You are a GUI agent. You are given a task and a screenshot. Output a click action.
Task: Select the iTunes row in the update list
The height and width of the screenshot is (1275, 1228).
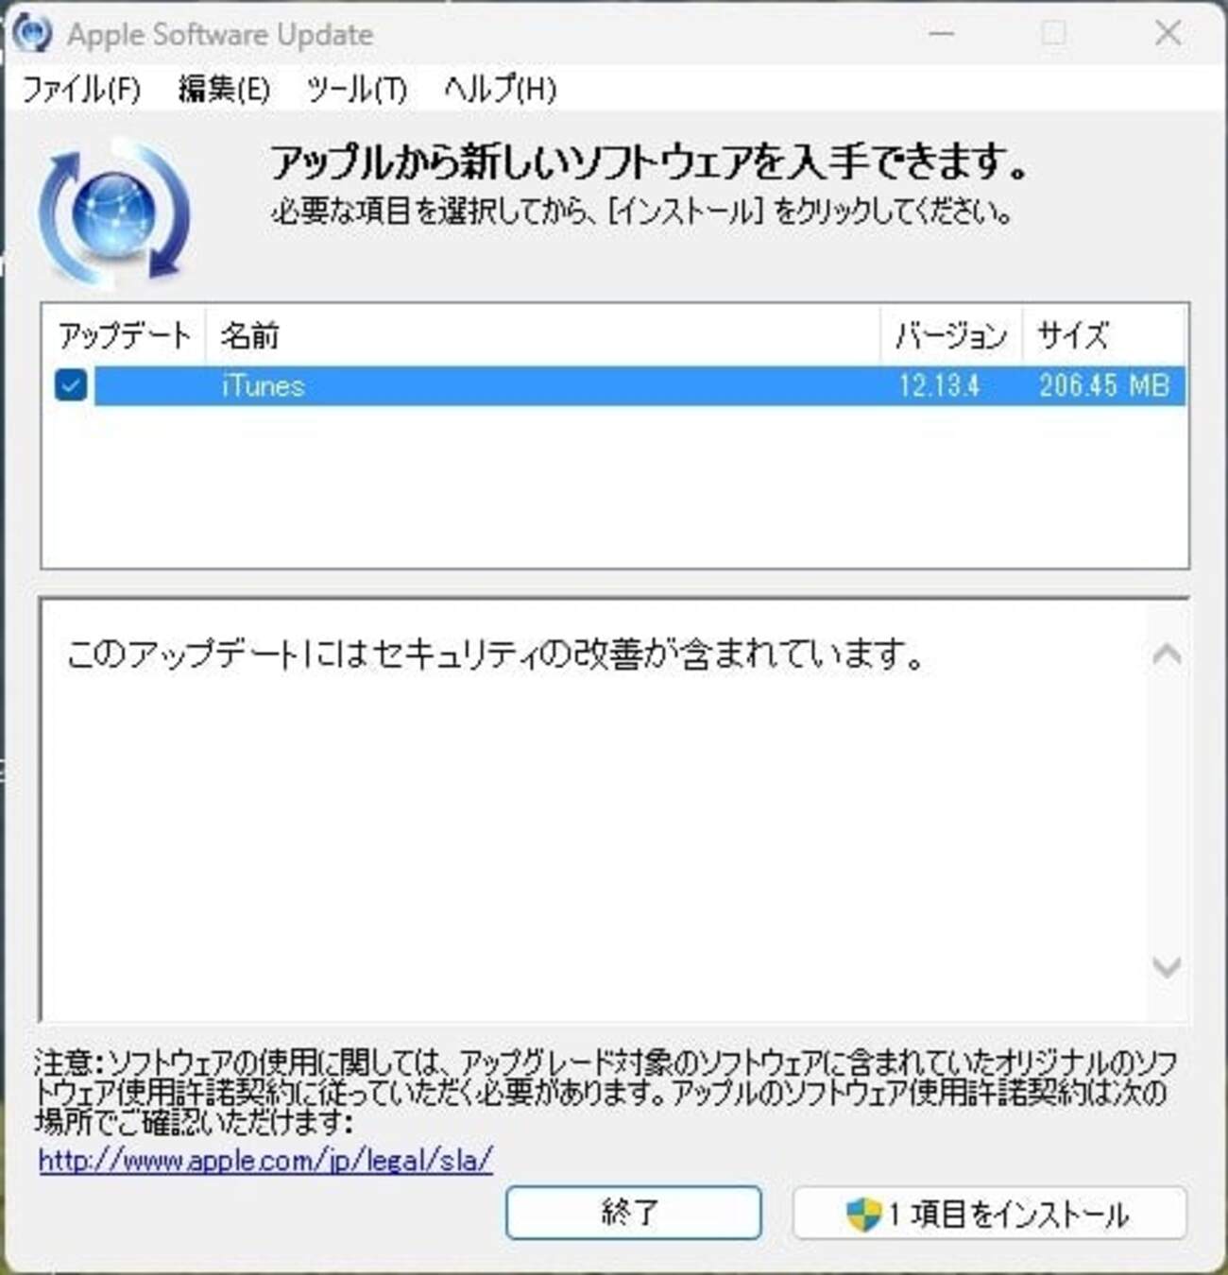[x=640, y=385]
